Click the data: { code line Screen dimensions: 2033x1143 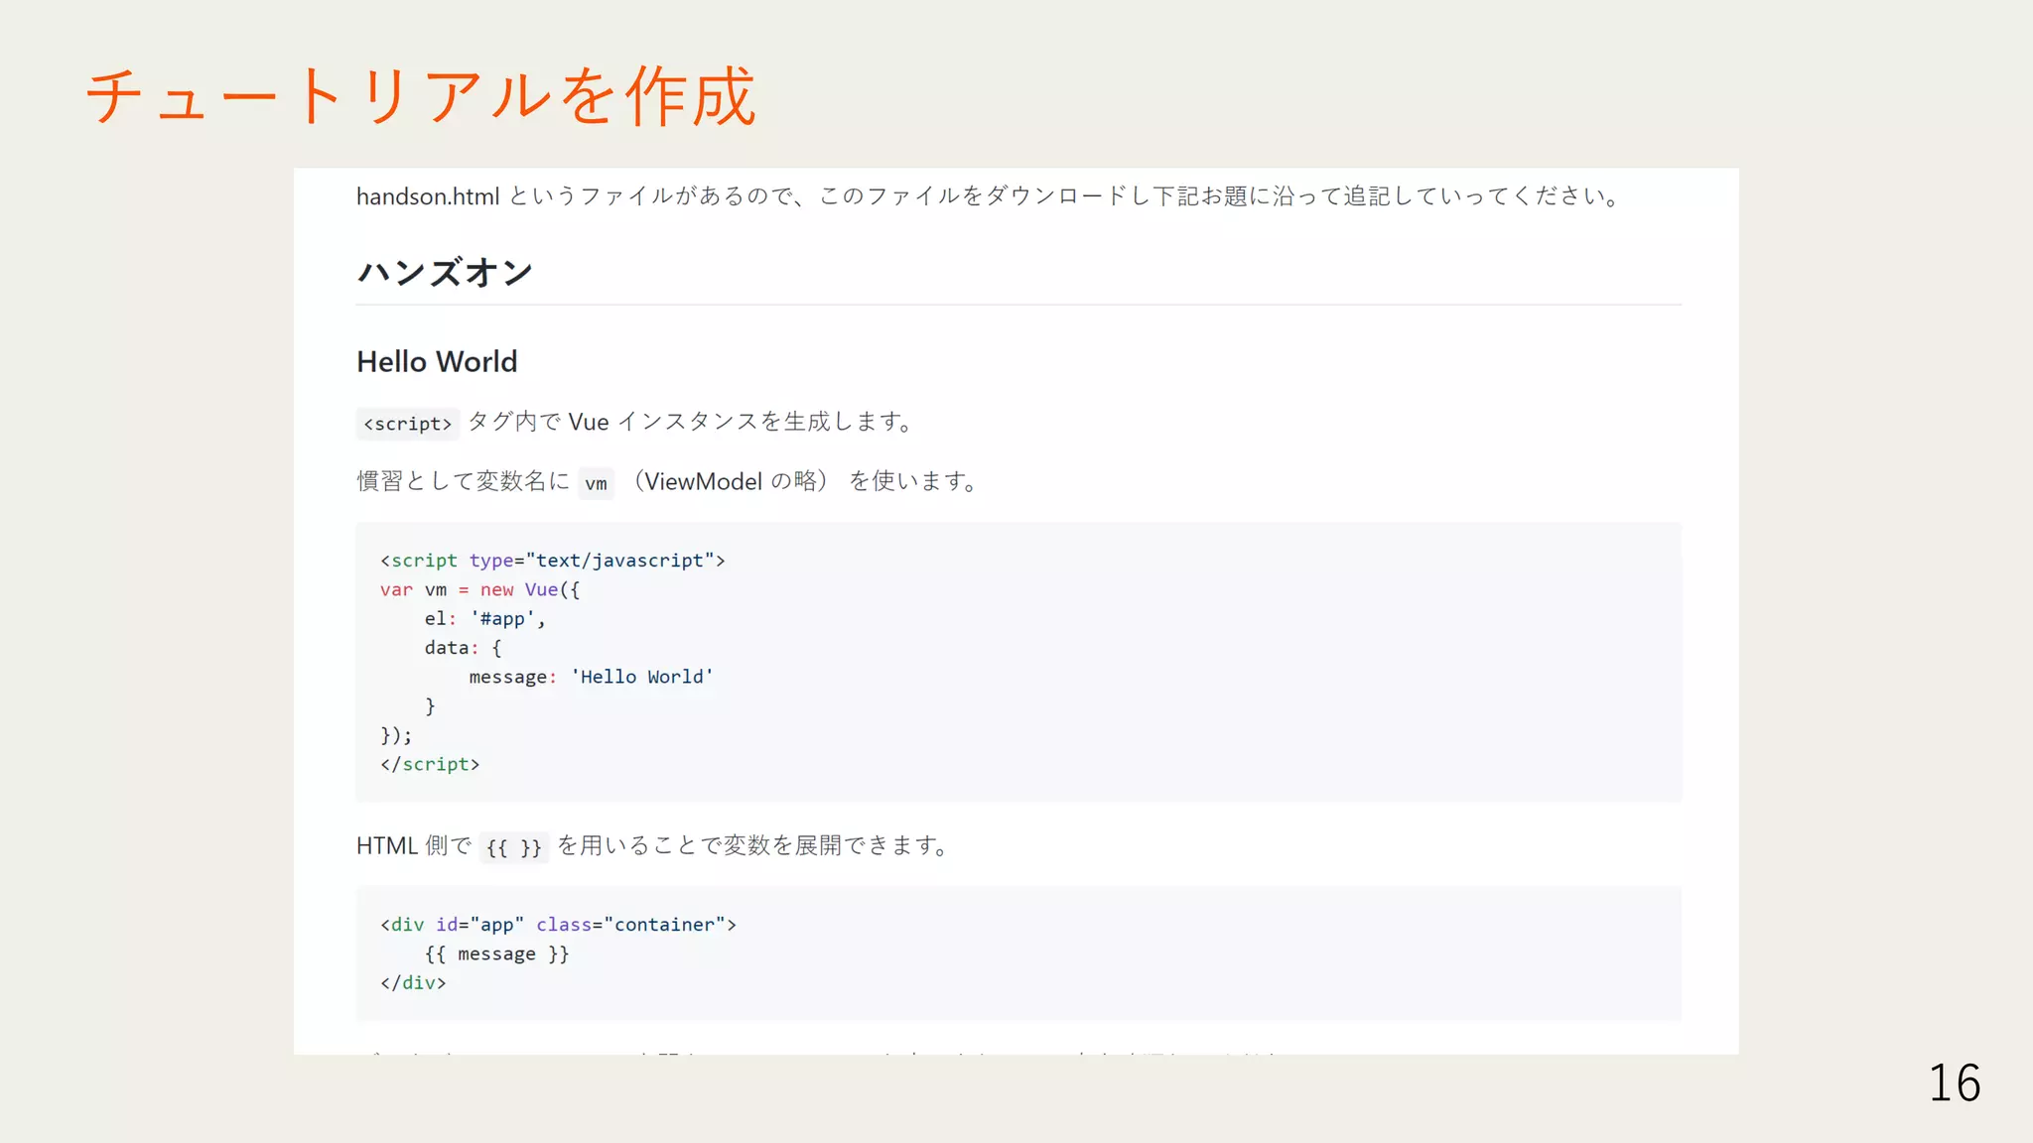pyautogui.click(x=463, y=647)
